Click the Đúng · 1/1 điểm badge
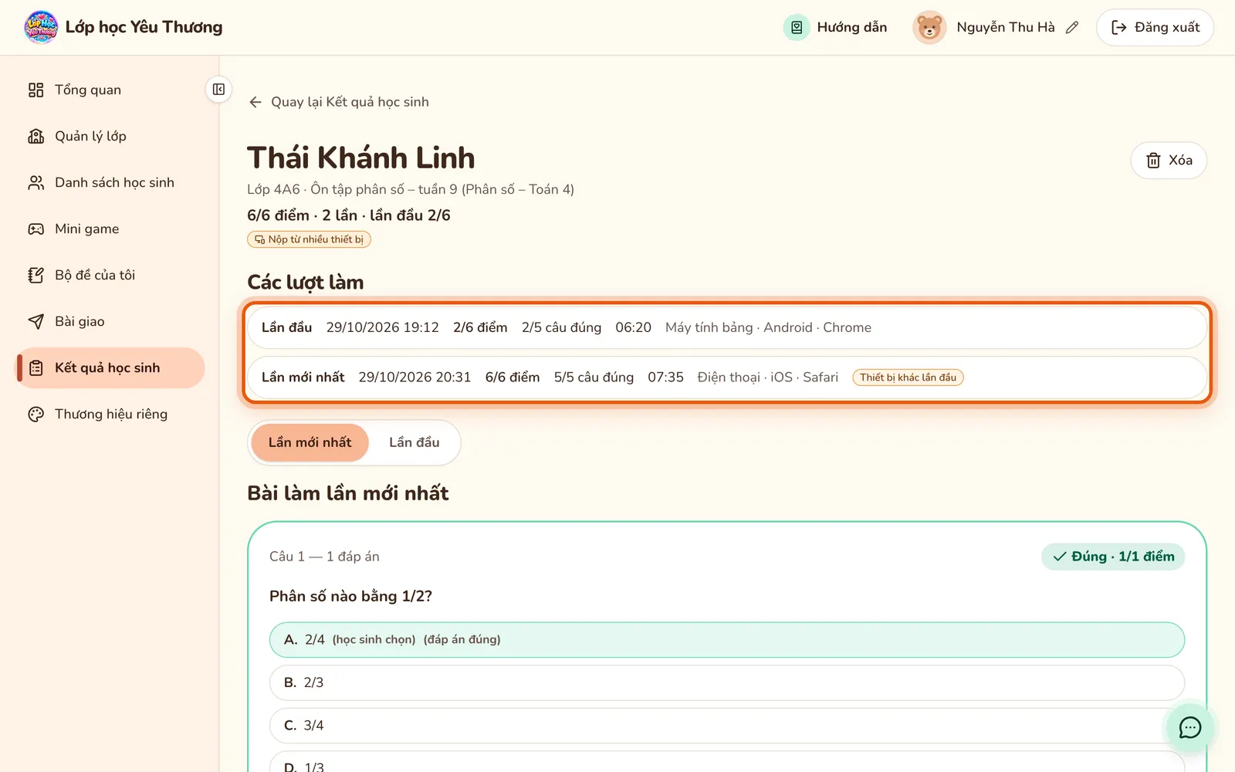 [x=1113, y=557]
